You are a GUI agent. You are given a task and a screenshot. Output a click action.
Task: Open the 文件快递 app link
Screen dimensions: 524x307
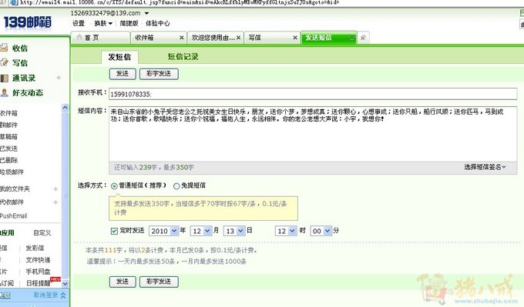[x=38, y=259]
